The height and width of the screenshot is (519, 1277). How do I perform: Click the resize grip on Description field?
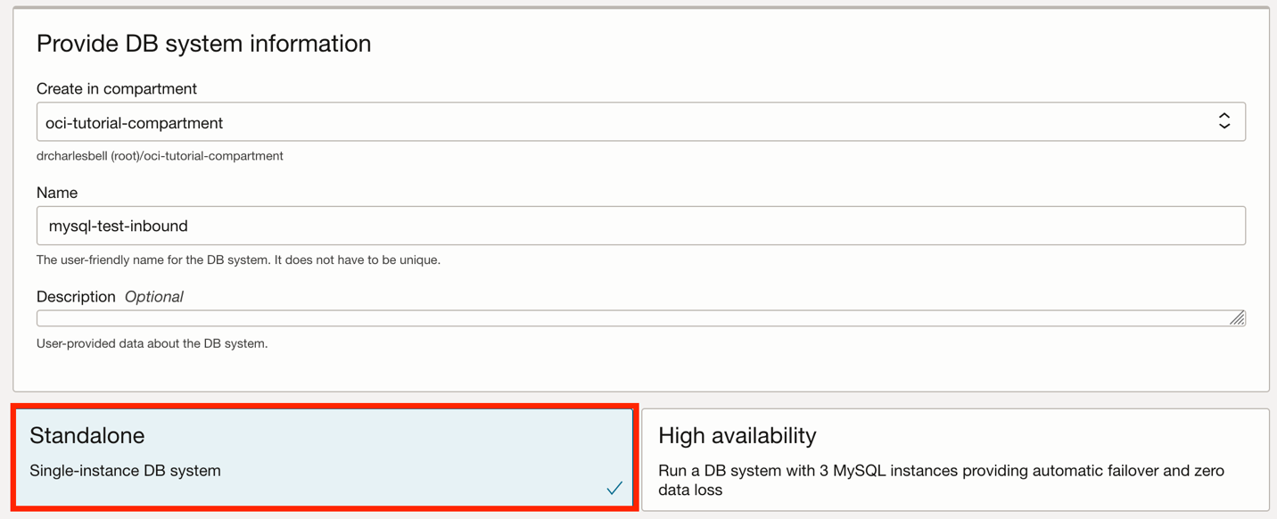click(1238, 317)
